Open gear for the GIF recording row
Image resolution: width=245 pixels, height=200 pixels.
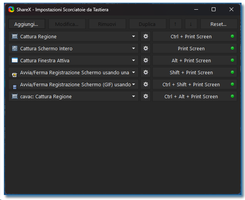[x=145, y=84]
